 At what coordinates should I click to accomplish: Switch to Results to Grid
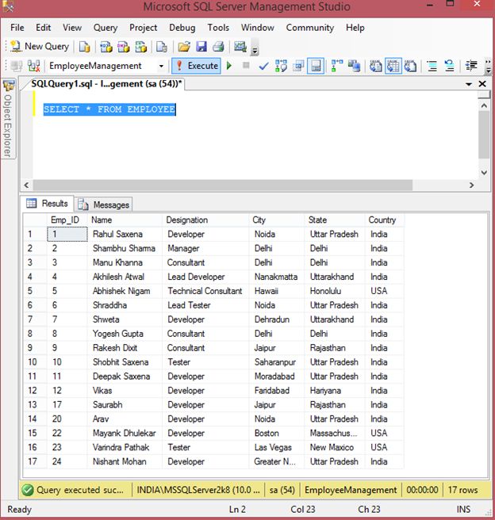[393, 66]
